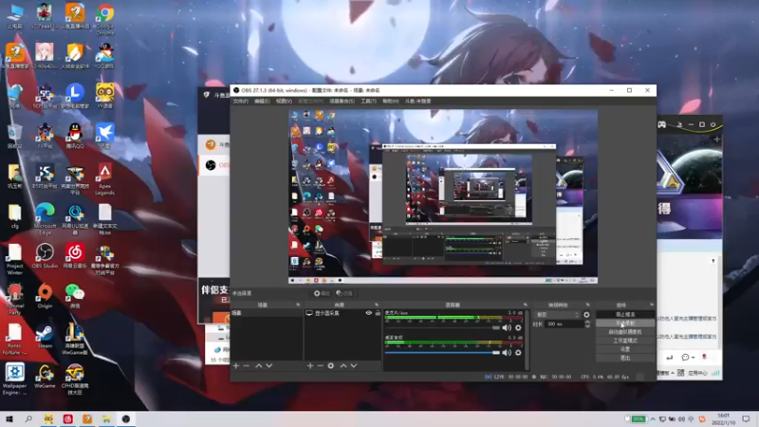Increase the transition duration with the up stepper
Screen dimensions: 759x427
pos(587,322)
